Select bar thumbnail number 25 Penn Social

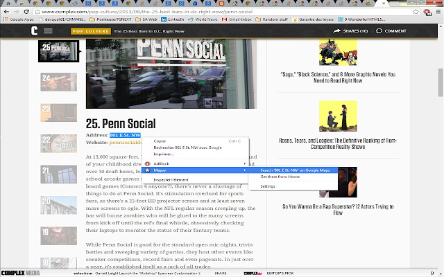point(58,51)
